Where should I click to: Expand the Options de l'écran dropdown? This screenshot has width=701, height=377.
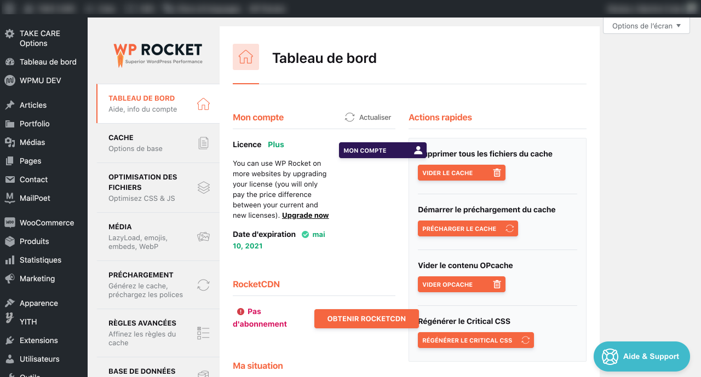(x=646, y=26)
